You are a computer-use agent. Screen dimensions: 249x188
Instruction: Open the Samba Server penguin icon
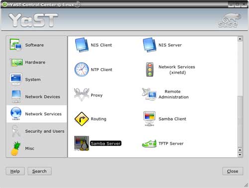[x=82, y=143]
